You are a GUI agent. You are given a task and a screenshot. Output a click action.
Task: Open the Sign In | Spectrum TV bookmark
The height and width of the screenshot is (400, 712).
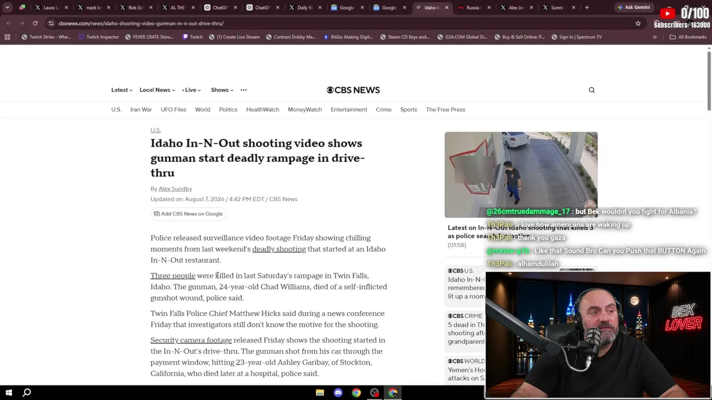(577, 37)
